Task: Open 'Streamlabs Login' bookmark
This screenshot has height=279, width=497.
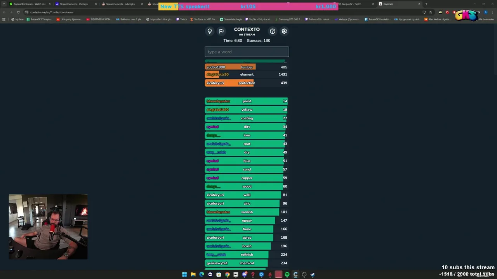Action: (x=231, y=19)
